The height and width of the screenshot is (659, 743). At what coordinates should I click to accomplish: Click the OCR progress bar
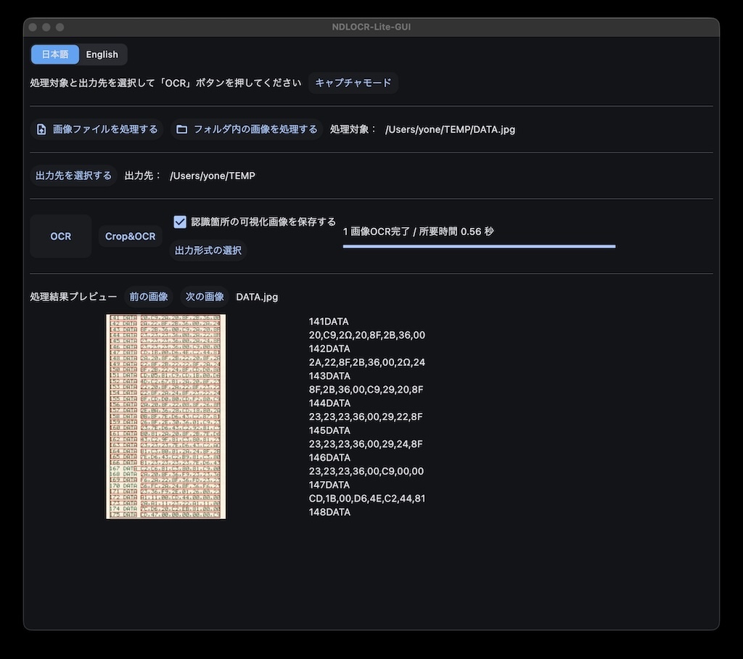click(479, 247)
